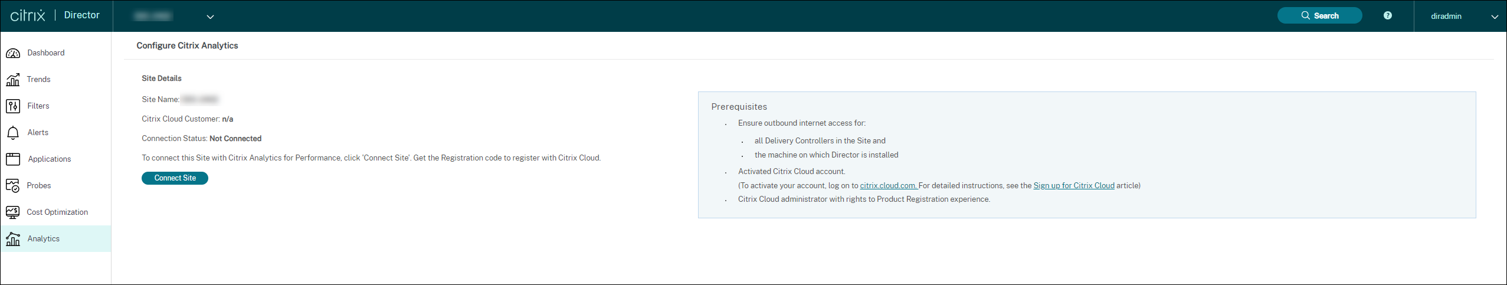
Task: Click the Citrix Director logo
Action: click(x=55, y=15)
